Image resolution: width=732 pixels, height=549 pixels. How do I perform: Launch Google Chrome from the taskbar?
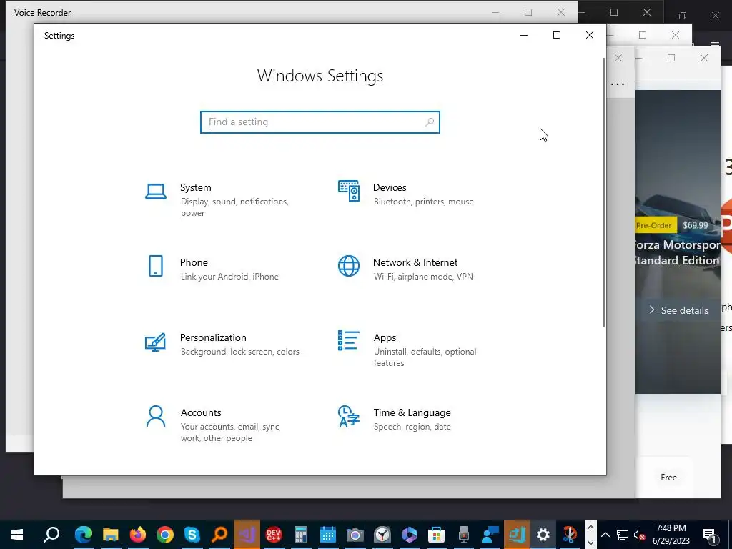coord(165,535)
